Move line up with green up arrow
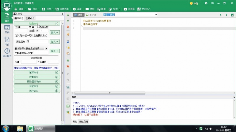236x132 pixels. coord(68,21)
